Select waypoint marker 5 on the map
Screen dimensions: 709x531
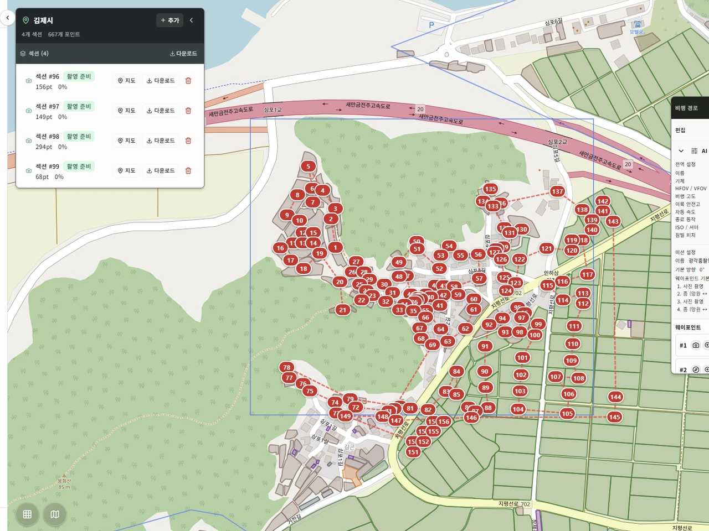click(309, 166)
